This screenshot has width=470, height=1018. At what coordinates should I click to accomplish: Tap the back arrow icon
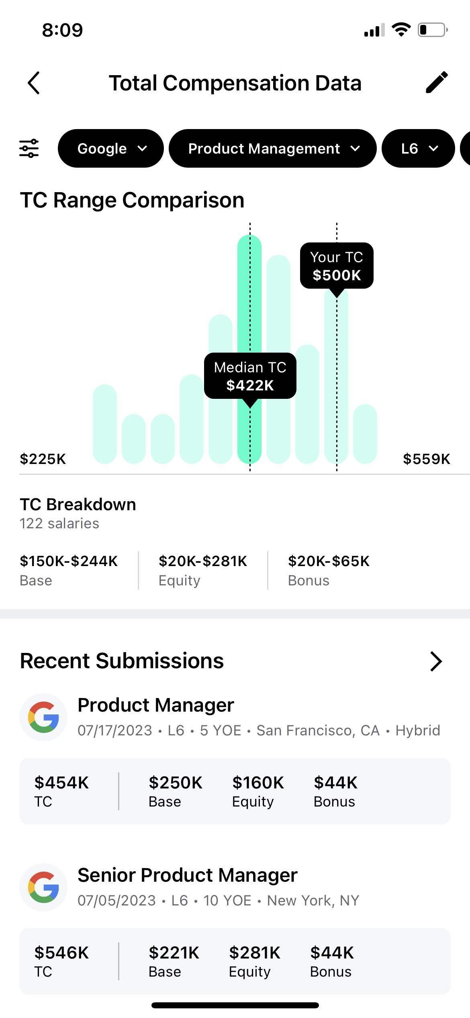(34, 83)
